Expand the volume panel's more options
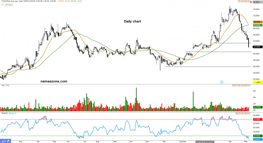263x143 pixels. [x=249, y=85]
